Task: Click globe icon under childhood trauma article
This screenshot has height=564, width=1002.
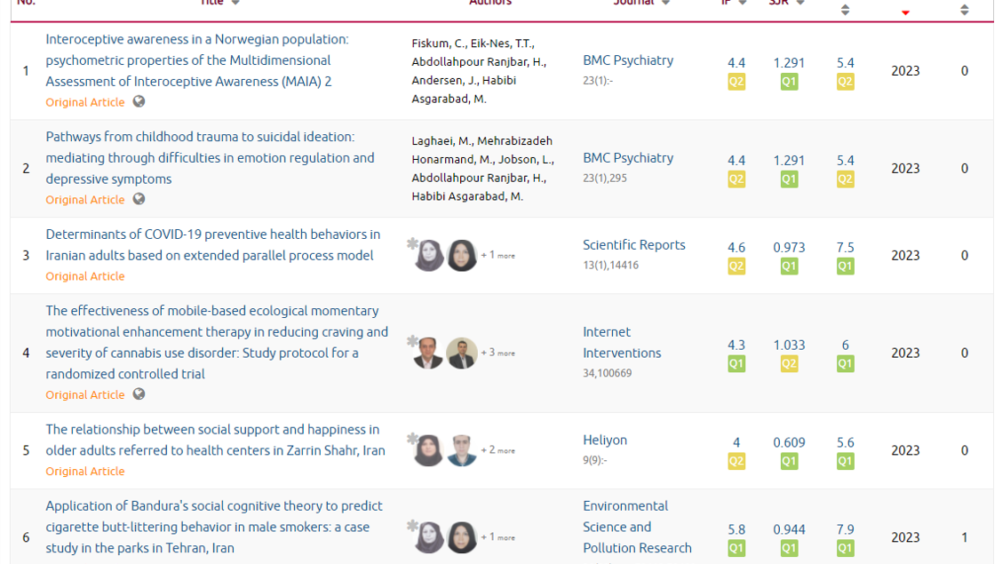Action: pyautogui.click(x=139, y=199)
